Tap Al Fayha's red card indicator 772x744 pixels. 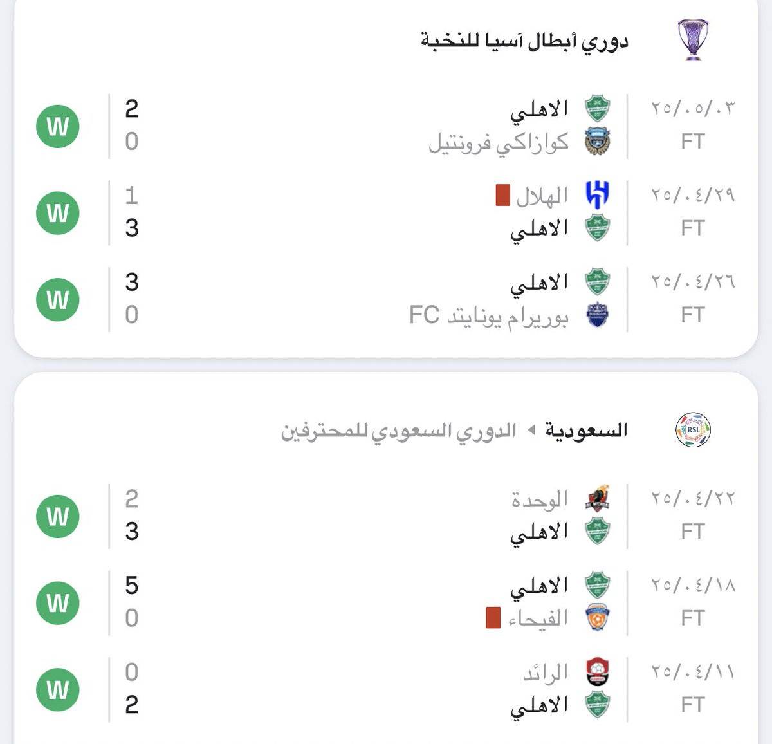point(493,618)
